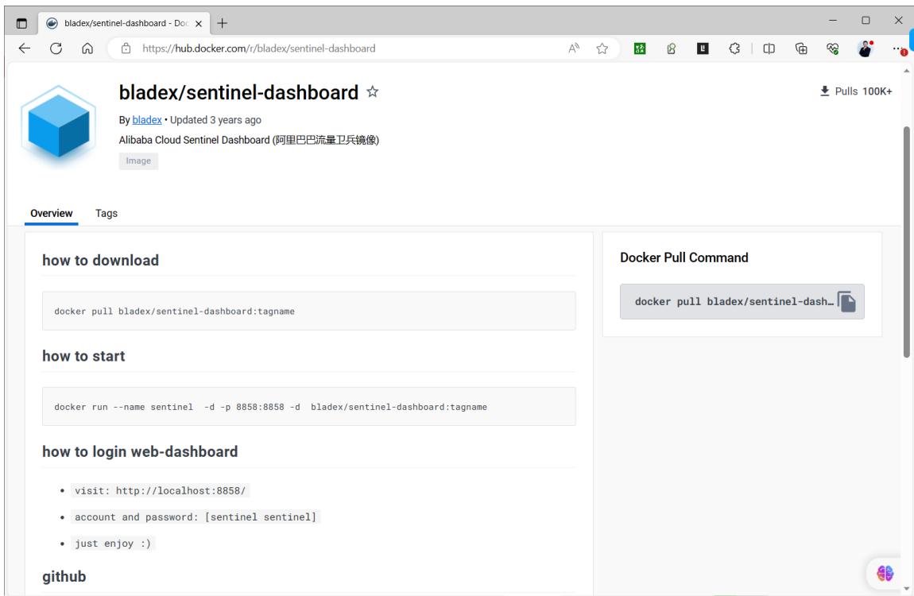This screenshot has height=596, width=914.
Task: Click the Read aloud icon
Action: 574,48
